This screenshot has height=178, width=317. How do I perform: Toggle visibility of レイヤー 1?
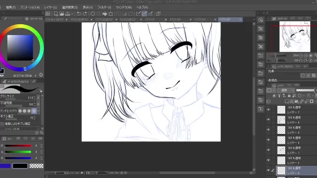(x=268, y=150)
